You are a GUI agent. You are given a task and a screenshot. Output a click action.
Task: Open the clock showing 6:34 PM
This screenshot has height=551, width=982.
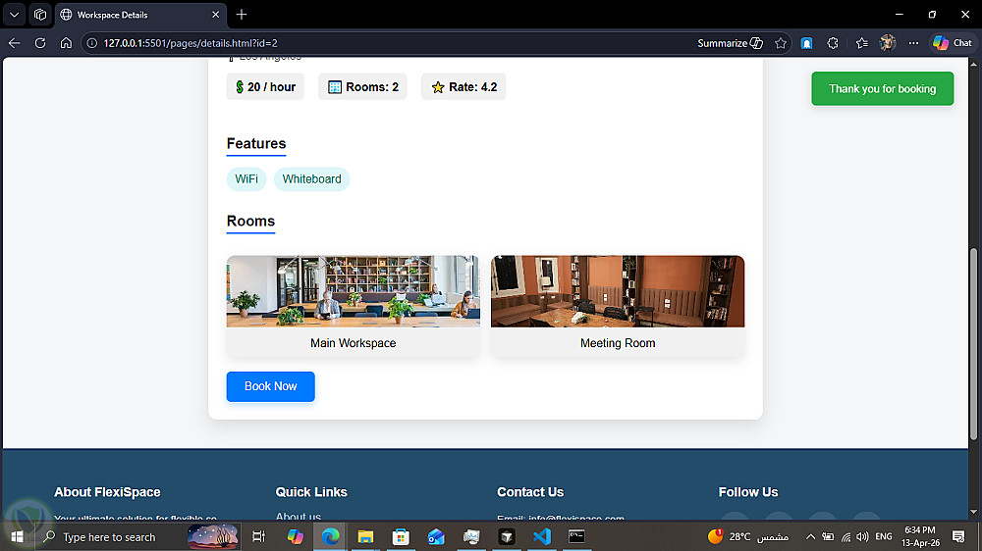click(920, 536)
